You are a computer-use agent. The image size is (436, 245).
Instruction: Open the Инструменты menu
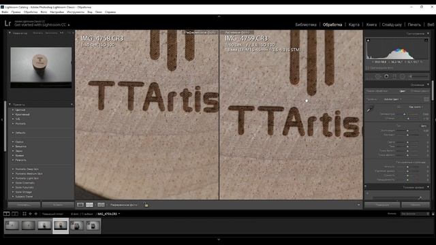(x=76, y=12)
